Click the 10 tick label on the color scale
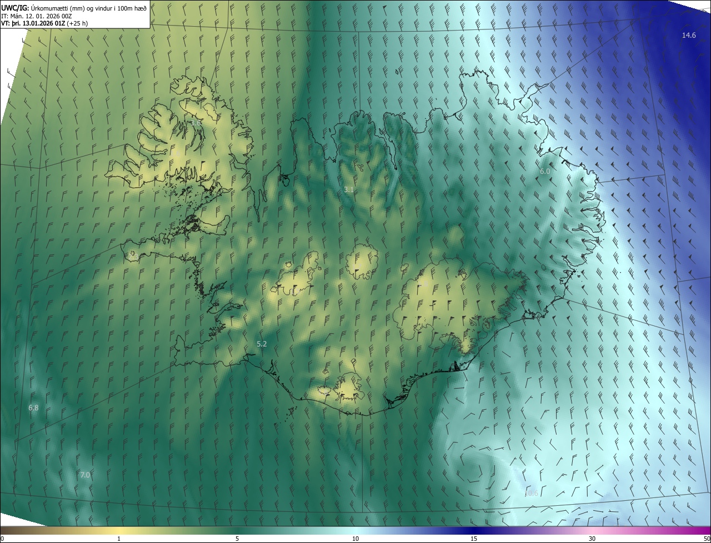711x543 pixels. [355, 539]
